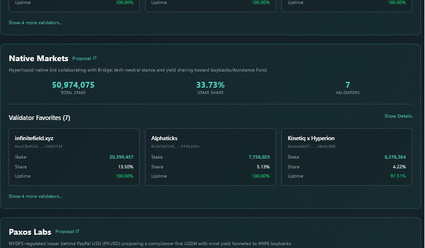Click the 50,974,075 total stake figure
Viewport: 425px width, 248px height.
point(73,85)
